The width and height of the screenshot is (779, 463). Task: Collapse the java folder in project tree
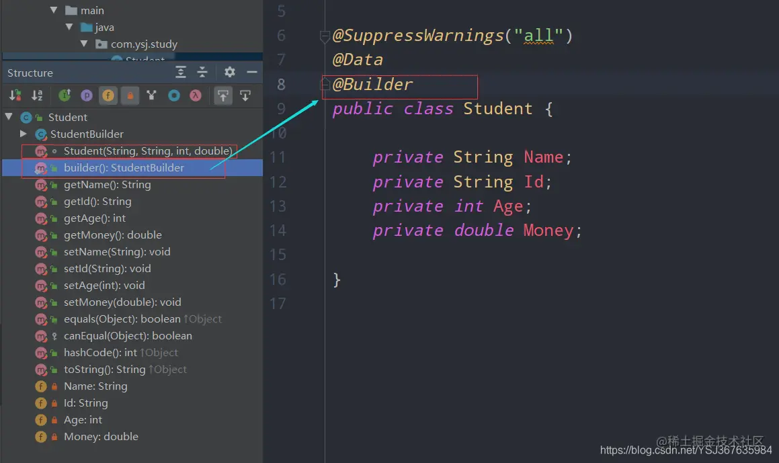pos(69,27)
